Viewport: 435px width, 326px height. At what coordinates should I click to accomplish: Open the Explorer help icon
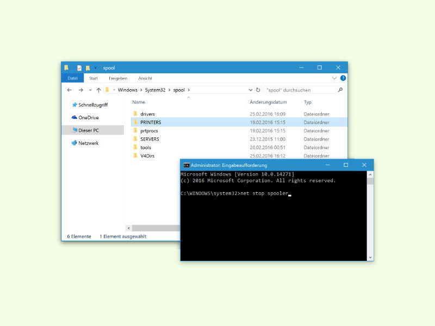point(343,78)
